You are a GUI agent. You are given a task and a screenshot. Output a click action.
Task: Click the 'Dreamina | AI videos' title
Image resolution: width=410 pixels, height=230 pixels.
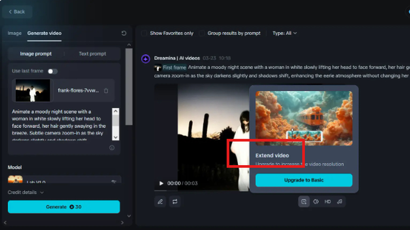177,58
